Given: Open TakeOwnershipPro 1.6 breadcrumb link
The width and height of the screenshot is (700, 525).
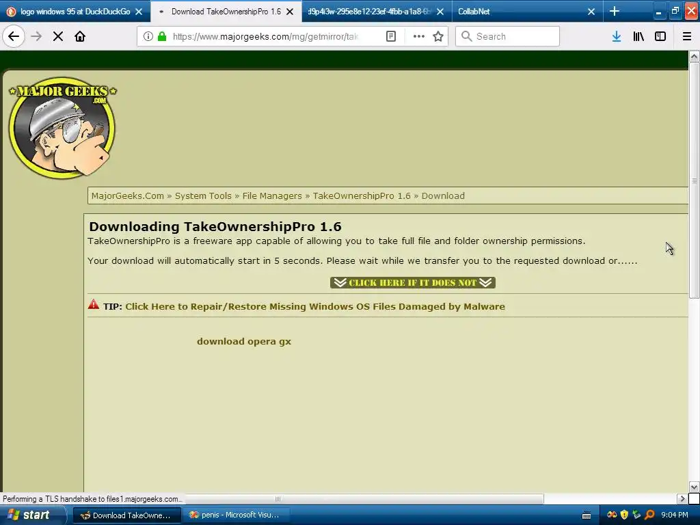Looking at the screenshot, I should point(361,196).
